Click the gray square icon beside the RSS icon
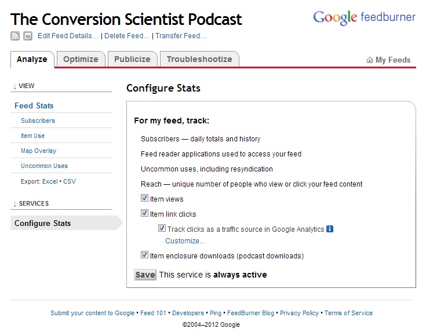The width and height of the screenshot is (426, 332). [28, 36]
